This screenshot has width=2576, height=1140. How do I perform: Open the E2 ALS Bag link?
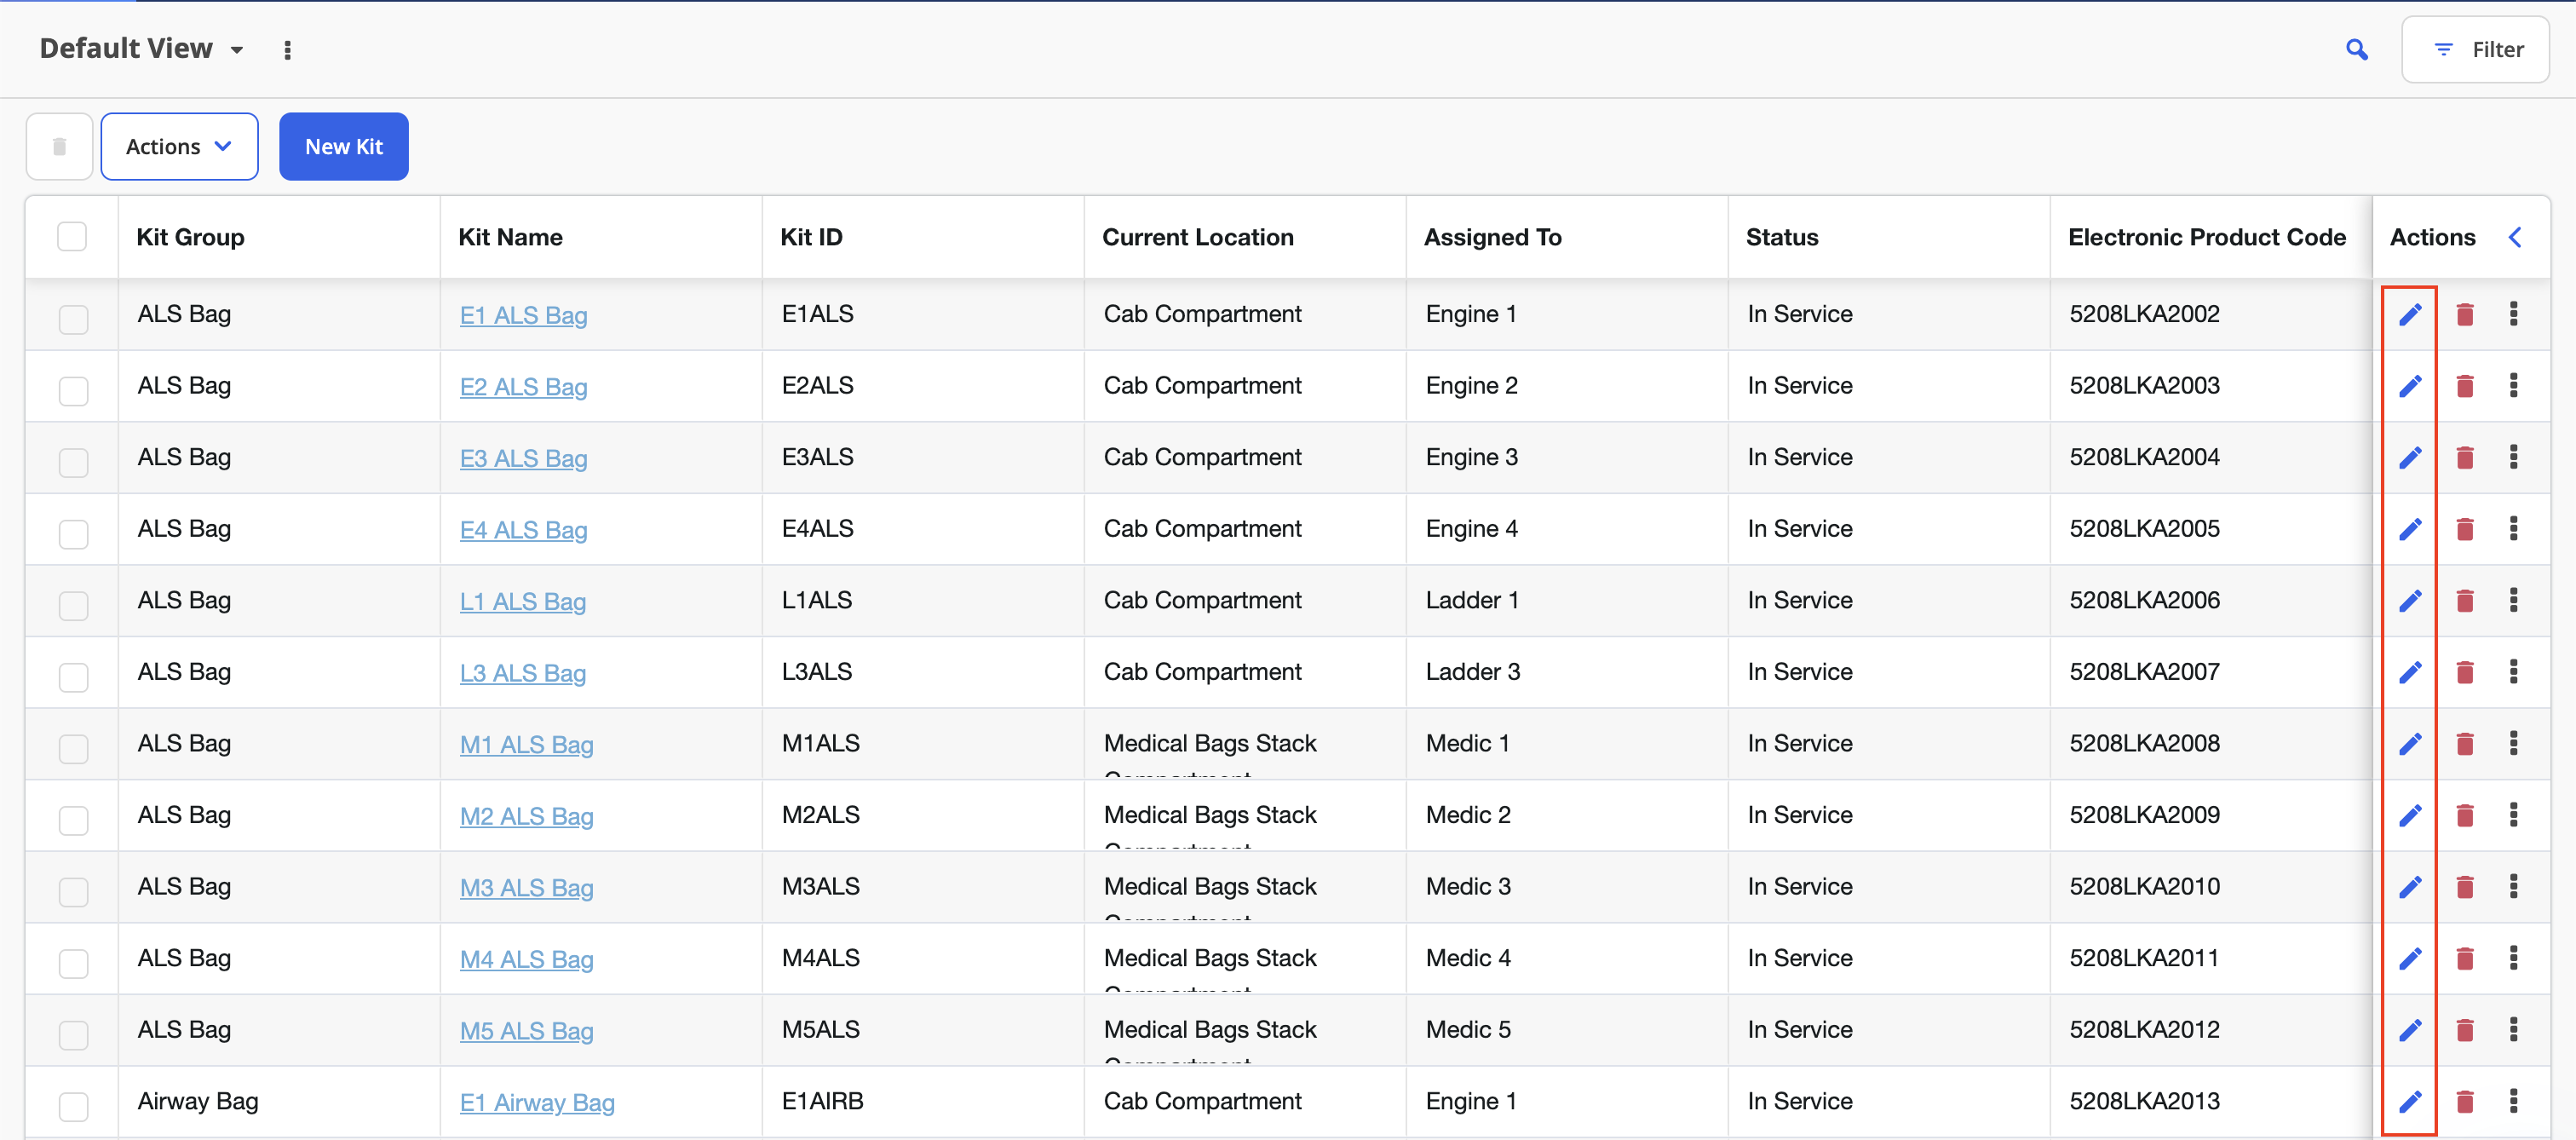523,387
